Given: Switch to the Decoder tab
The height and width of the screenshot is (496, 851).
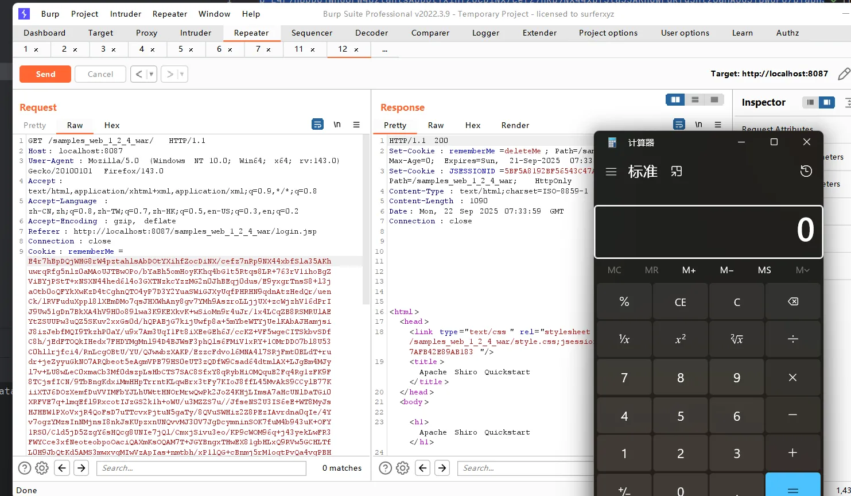Looking at the screenshot, I should pyautogui.click(x=371, y=33).
